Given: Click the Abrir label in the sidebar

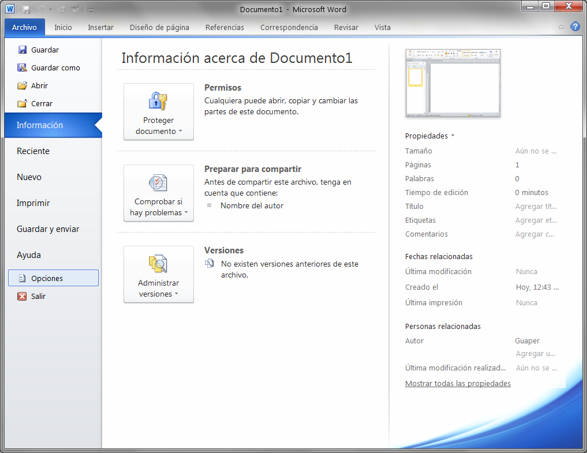Looking at the screenshot, I should click(x=39, y=86).
